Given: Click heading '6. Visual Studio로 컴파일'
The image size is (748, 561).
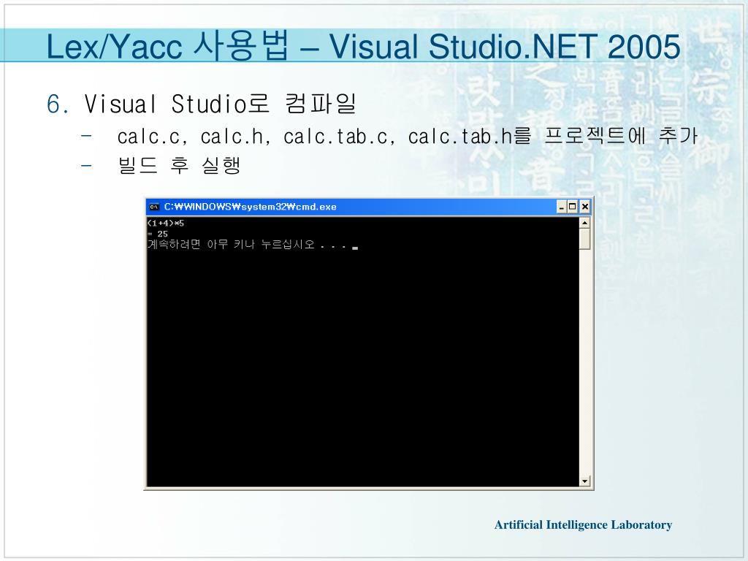Looking at the screenshot, I should pos(202,104).
